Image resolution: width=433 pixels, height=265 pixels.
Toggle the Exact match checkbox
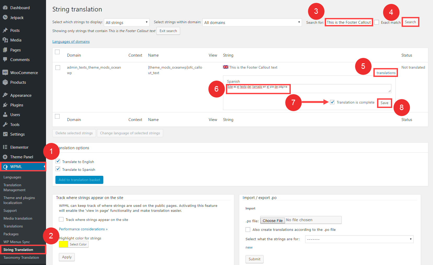pos(377,22)
